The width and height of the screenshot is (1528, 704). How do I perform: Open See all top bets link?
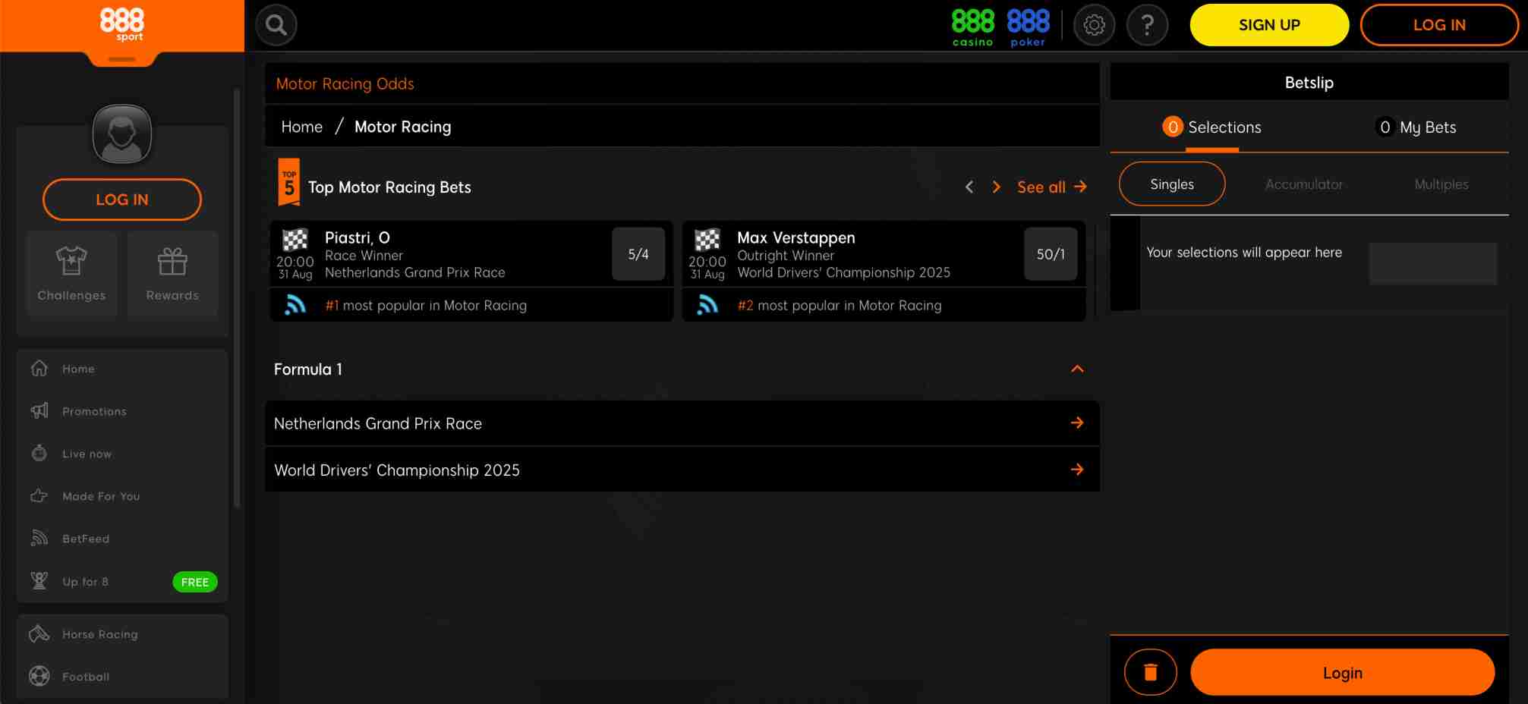[1052, 187]
